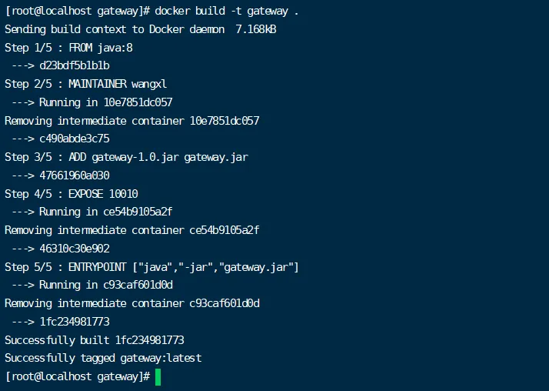Click the 'Successfully tagged gateway:latest' line

coord(103,359)
